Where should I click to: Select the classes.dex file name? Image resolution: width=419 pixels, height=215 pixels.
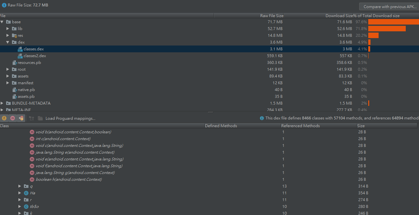(34, 49)
